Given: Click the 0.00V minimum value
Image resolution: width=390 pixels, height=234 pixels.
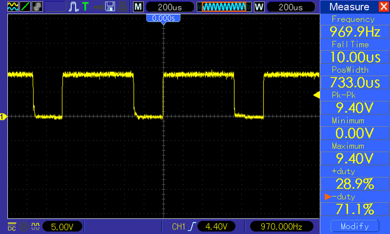Looking at the screenshot, I should (355, 133).
